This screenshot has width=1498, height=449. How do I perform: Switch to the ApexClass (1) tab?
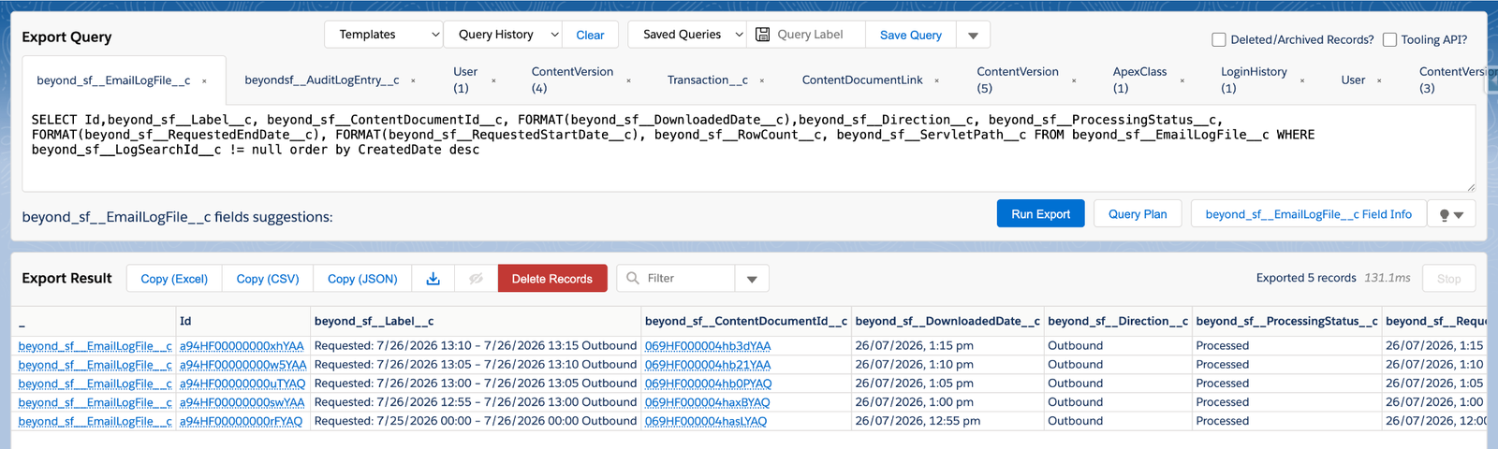(x=1139, y=80)
